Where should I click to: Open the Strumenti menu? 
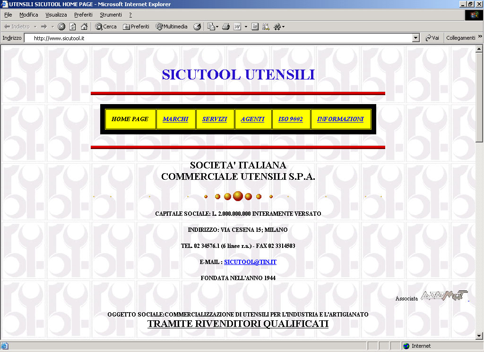(111, 15)
